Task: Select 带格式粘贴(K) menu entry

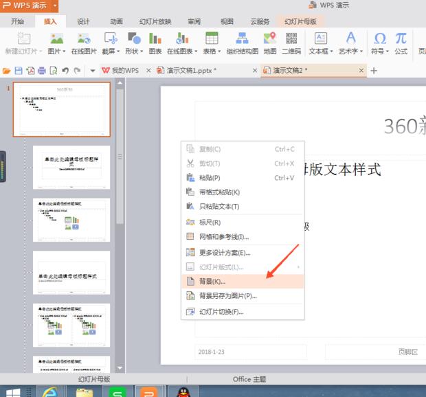Action: tap(243, 192)
